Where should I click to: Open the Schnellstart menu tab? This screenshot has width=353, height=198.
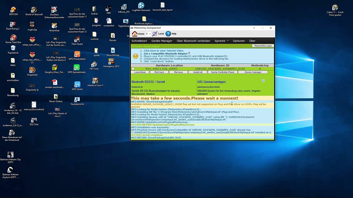(139, 41)
